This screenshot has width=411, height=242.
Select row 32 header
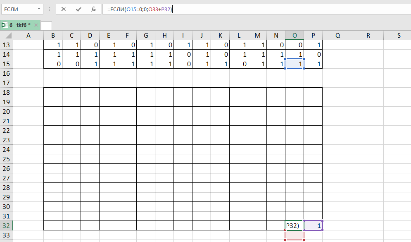(x=7, y=225)
